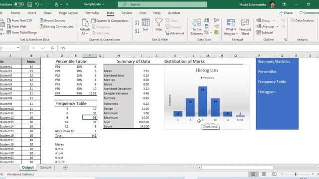Open the Acrobat tab
This screenshot has width=319, height=179.
tap(174, 13)
